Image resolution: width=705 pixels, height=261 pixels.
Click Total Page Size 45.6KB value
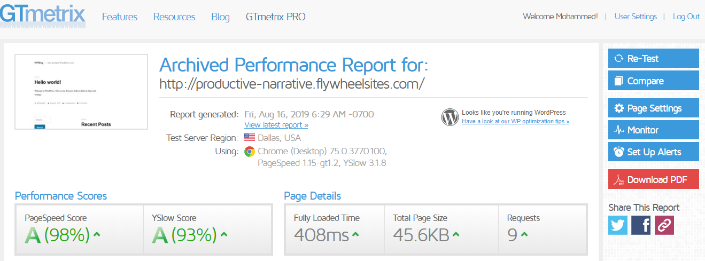(x=421, y=235)
